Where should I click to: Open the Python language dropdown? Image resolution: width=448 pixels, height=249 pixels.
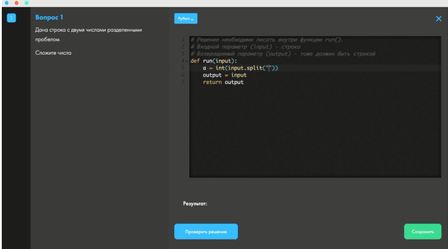[186, 18]
